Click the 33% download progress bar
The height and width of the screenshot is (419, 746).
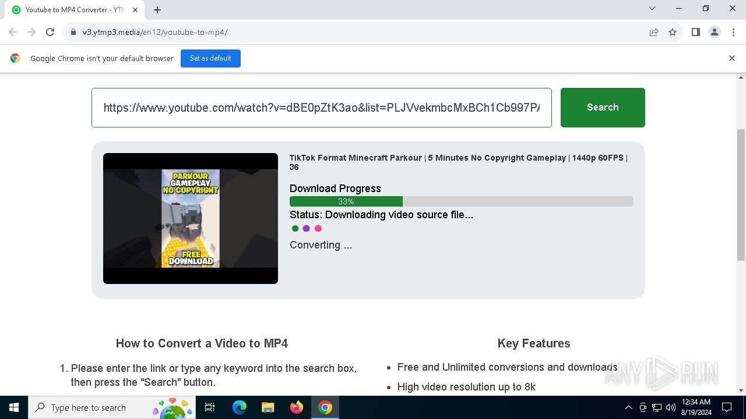click(461, 201)
